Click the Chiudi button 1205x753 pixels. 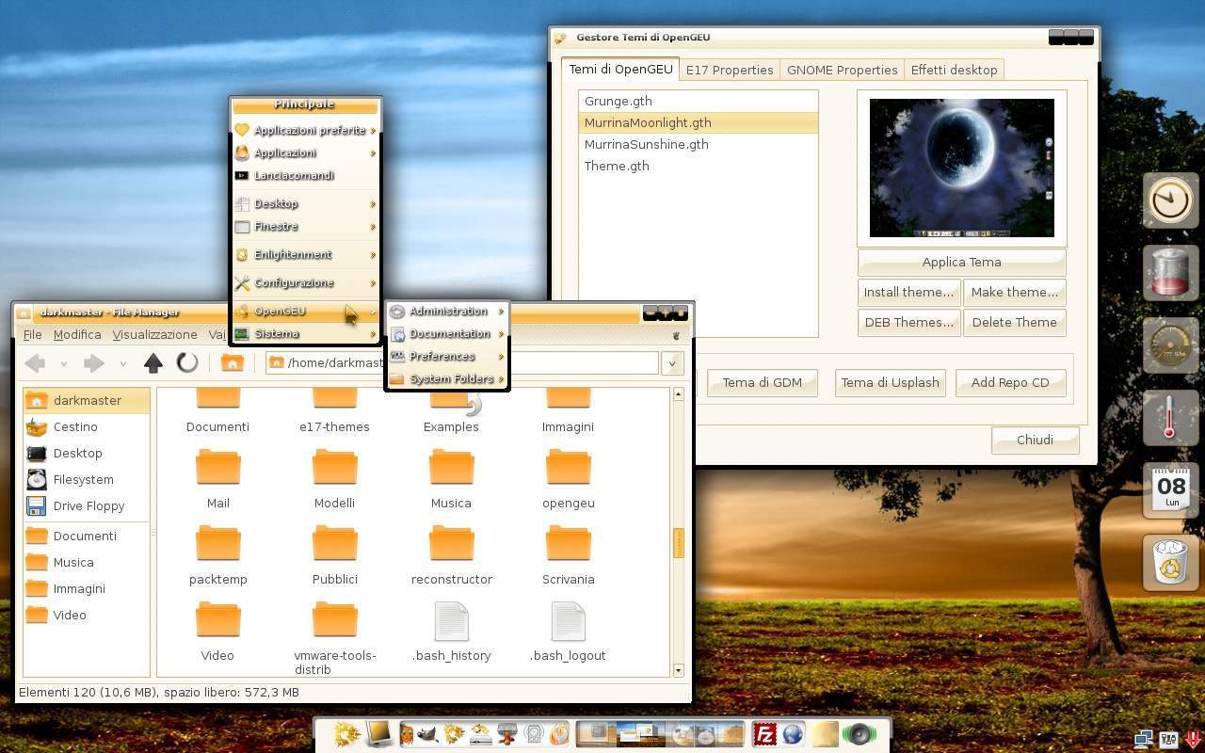pos(1035,440)
